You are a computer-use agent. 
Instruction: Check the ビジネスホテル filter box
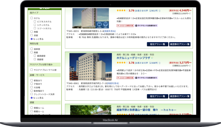coord(35,22)
